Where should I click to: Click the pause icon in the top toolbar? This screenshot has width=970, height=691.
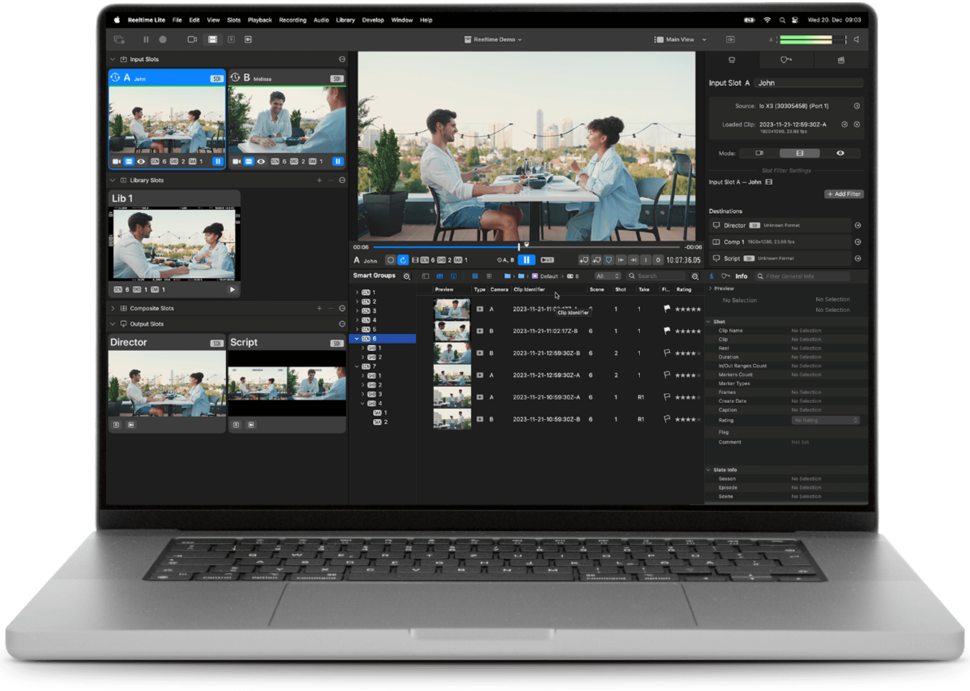point(146,39)
